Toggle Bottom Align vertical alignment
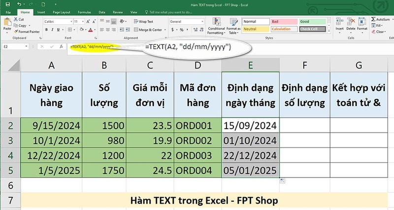 [114, 22]
